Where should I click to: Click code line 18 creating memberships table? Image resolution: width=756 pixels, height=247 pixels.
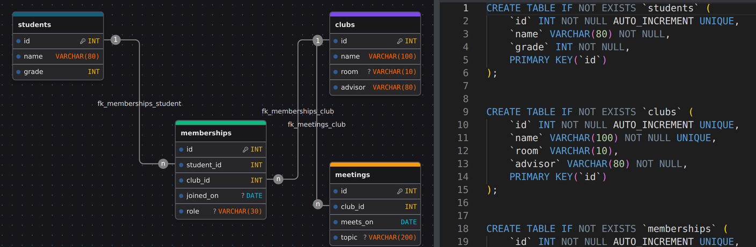click(607, 229)
